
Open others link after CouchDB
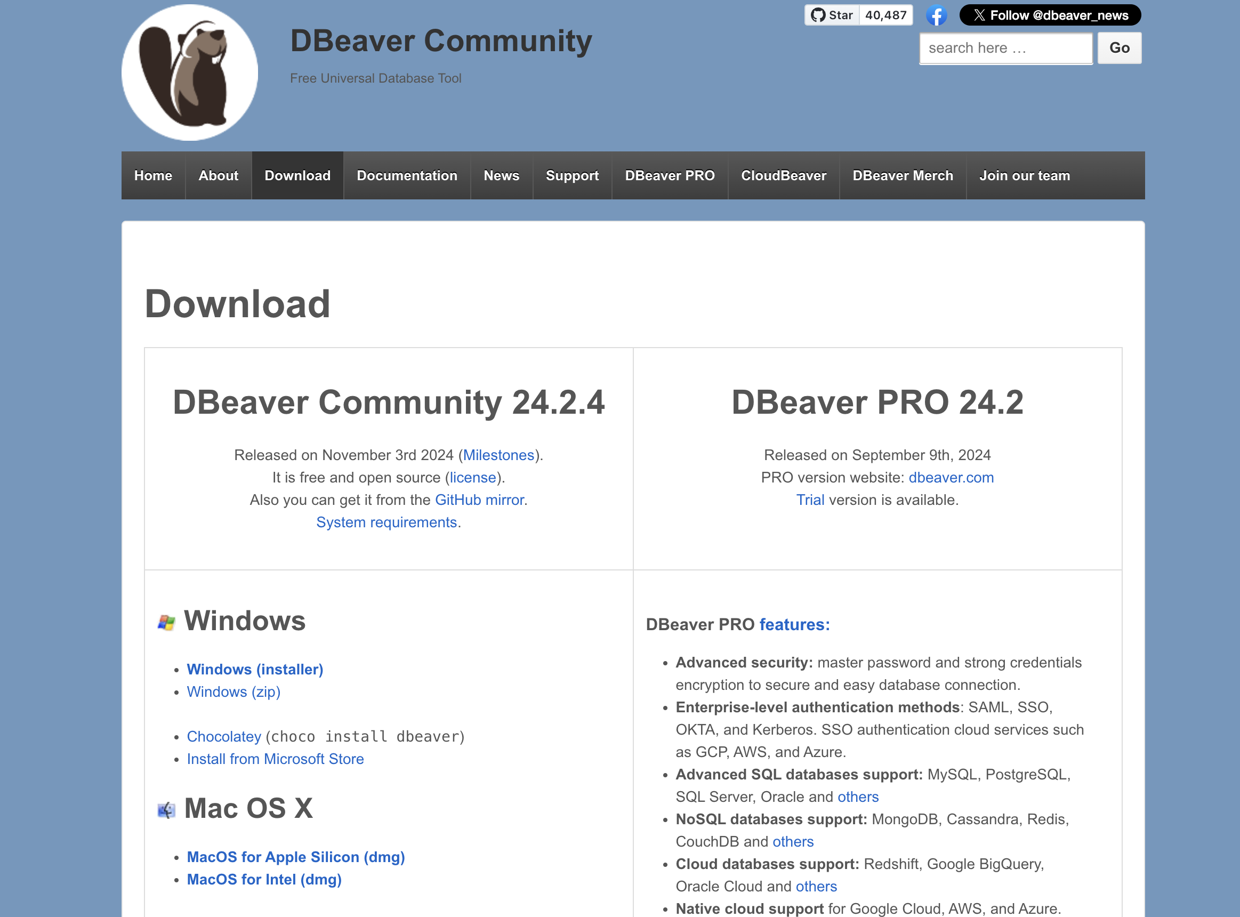pyautogui.click(x=793, y=842)
